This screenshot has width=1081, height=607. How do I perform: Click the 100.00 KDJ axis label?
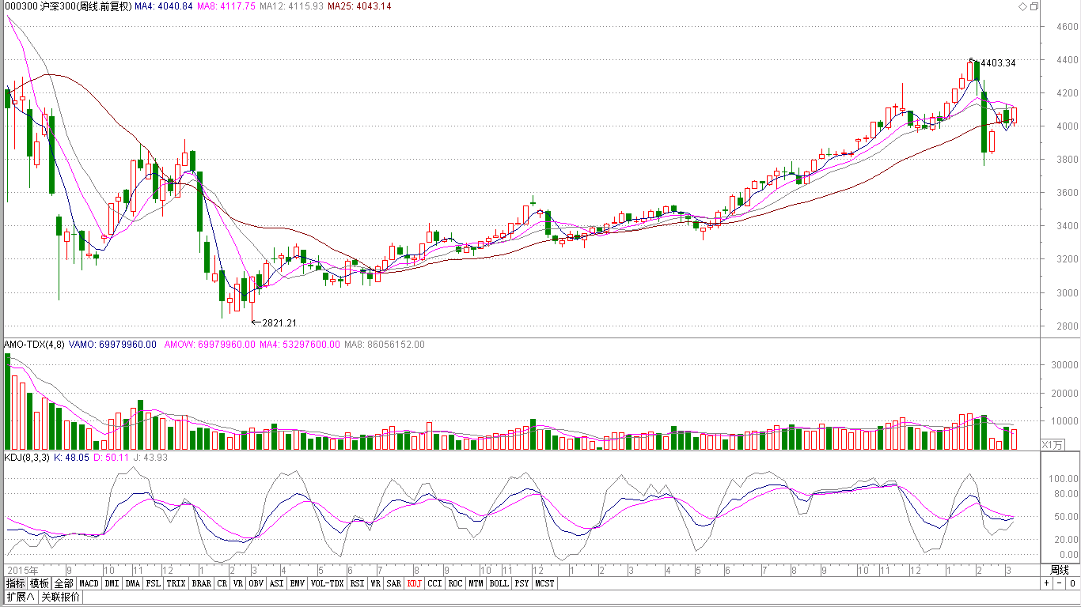click(1064, 479)
